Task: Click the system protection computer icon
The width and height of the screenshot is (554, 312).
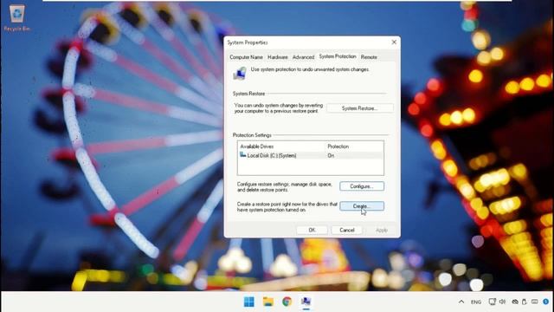Action: pos(240,73)
